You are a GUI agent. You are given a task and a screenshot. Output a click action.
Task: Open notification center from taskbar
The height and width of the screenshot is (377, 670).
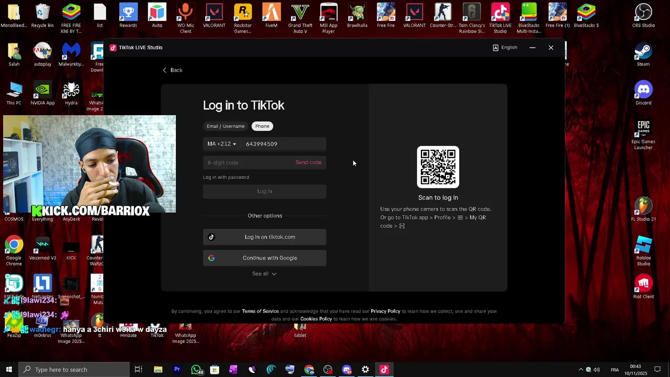pyautogui.click(x=658, y=370)
